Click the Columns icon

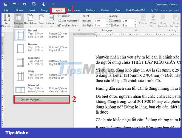tap(51, 18)
